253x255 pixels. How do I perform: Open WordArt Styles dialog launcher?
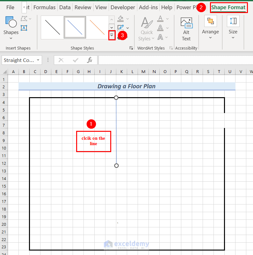click(x=171, y=48)
